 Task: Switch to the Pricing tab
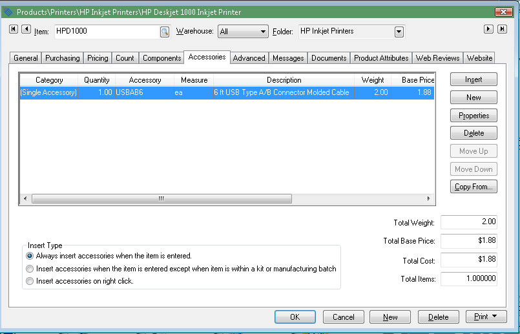98,58
